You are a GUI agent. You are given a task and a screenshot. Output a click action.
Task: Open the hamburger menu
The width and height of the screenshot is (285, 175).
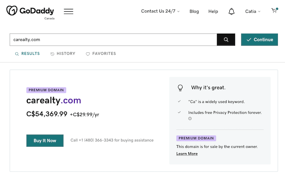[x=69, y=11]
